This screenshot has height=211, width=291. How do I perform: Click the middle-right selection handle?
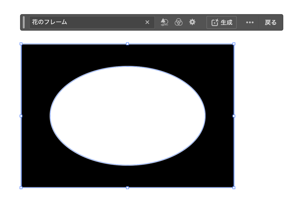tap(234, 116)
